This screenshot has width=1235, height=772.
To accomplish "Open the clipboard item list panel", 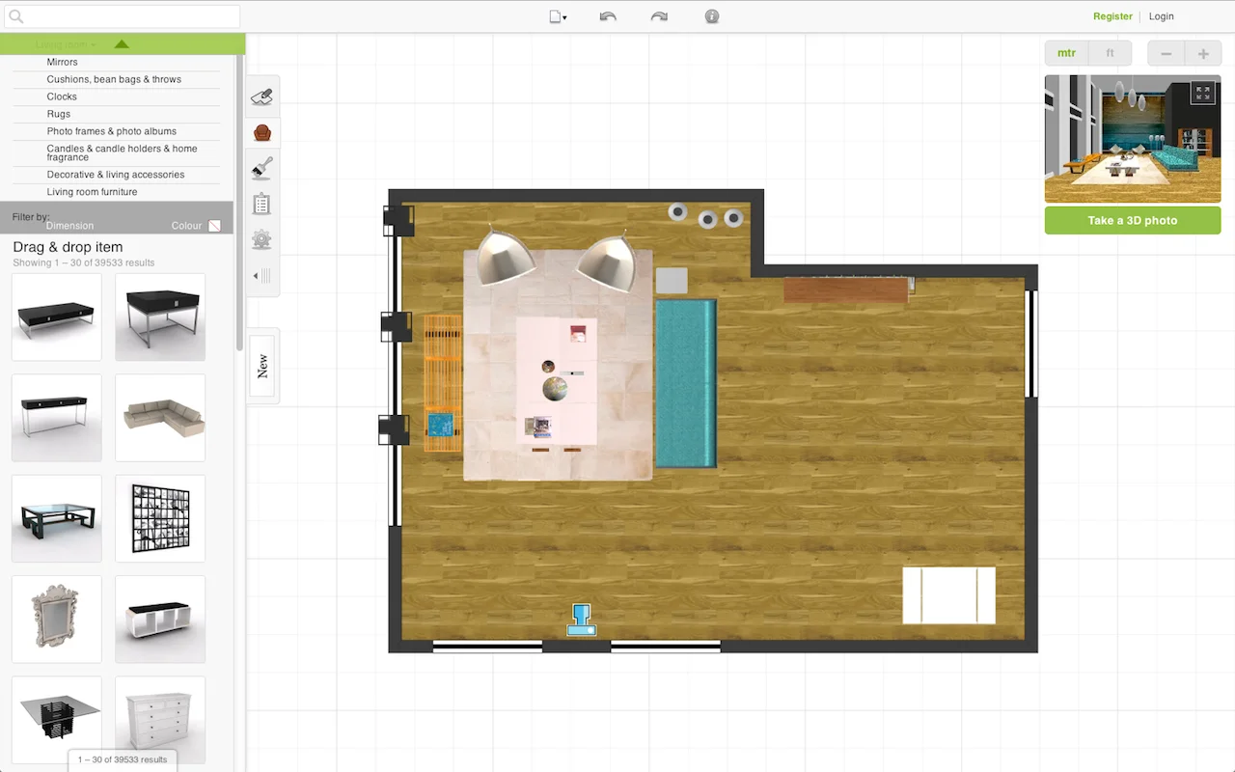I will 261,203.
